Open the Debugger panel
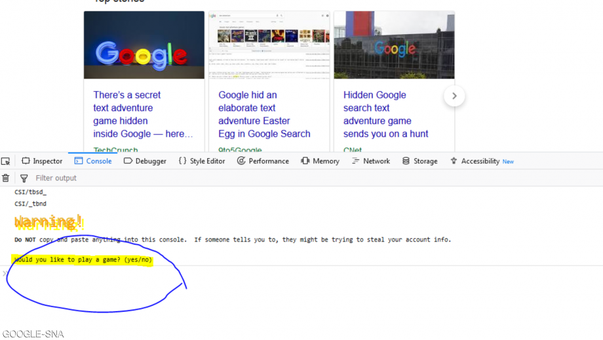603x340 pixels. coord(145,161)
